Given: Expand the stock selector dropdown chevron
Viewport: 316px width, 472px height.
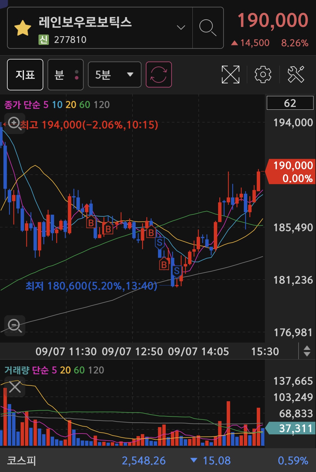Looking at the screenshot, I should point(181,28).
